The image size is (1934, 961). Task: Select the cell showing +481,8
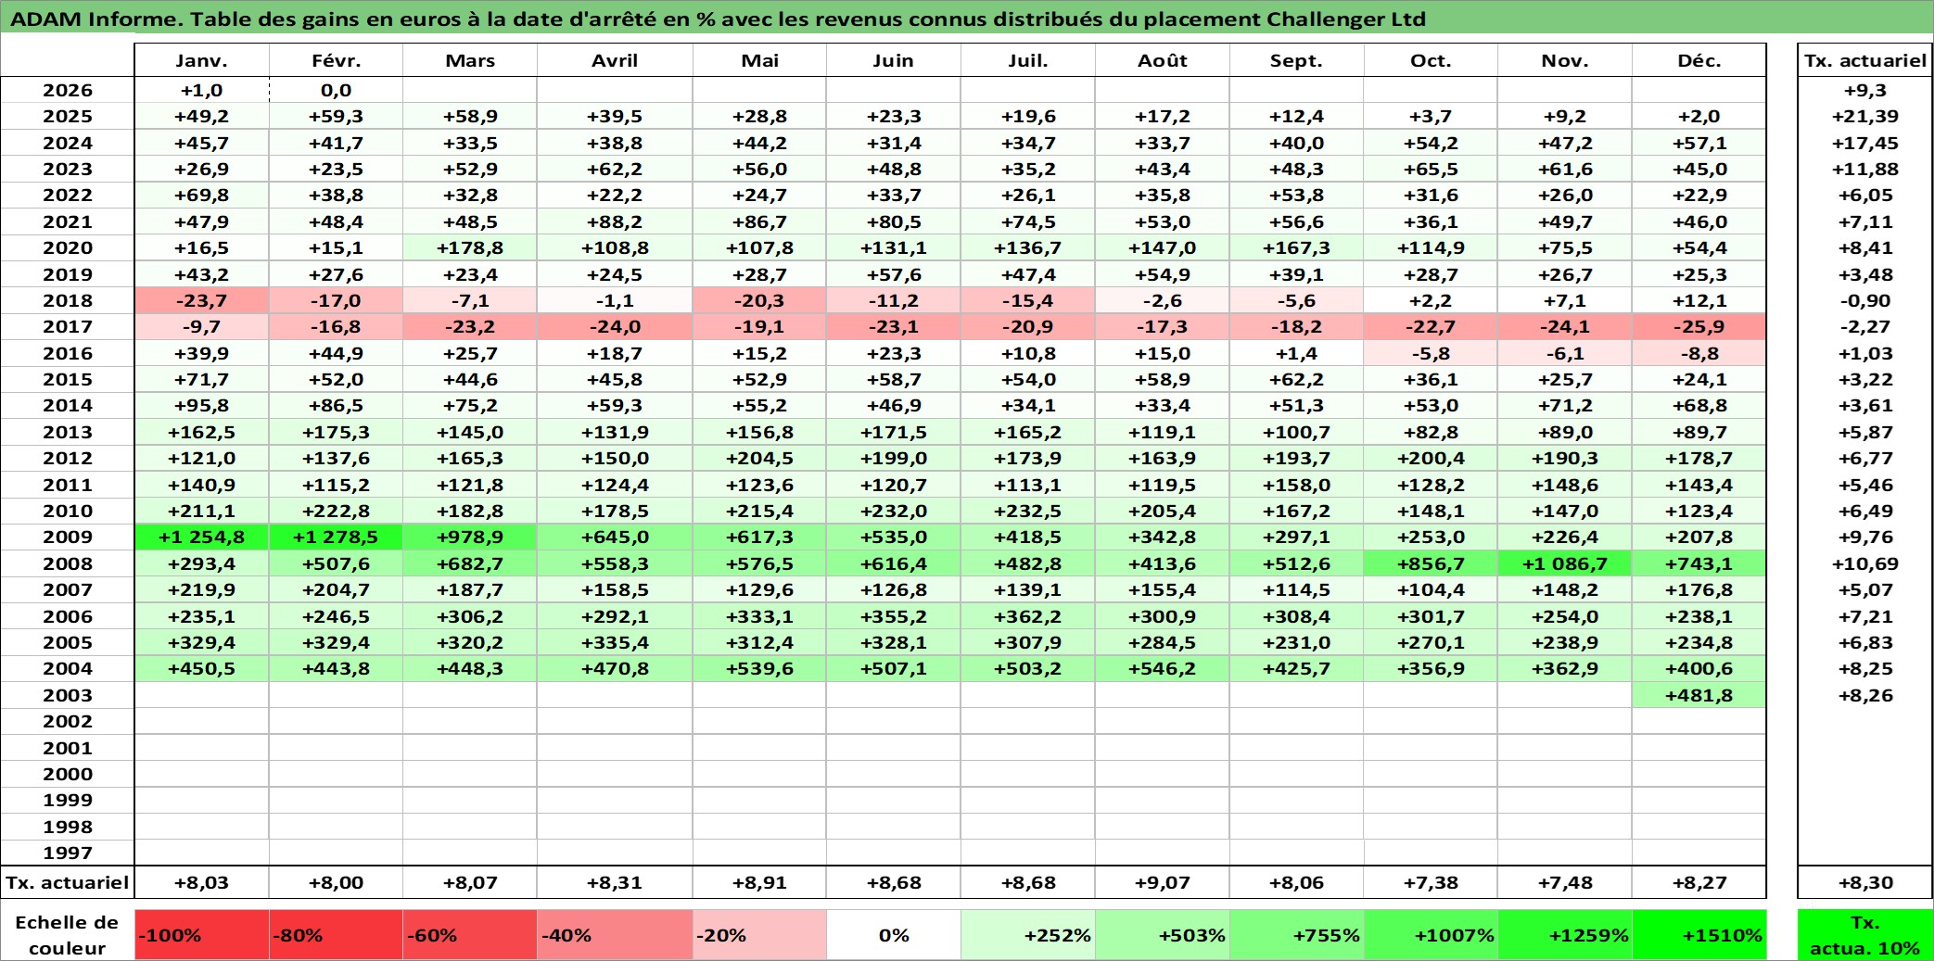1699,695
